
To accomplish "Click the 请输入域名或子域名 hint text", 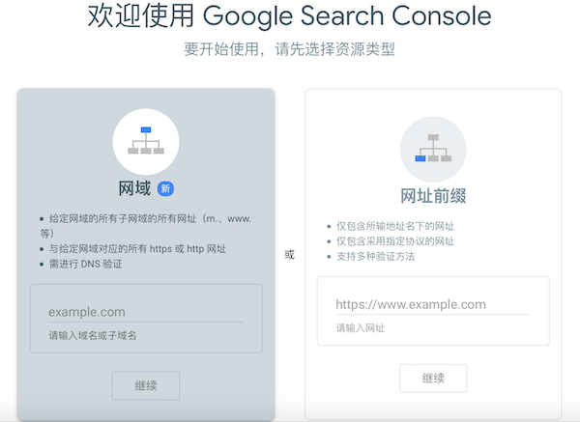I will [93, 335].
